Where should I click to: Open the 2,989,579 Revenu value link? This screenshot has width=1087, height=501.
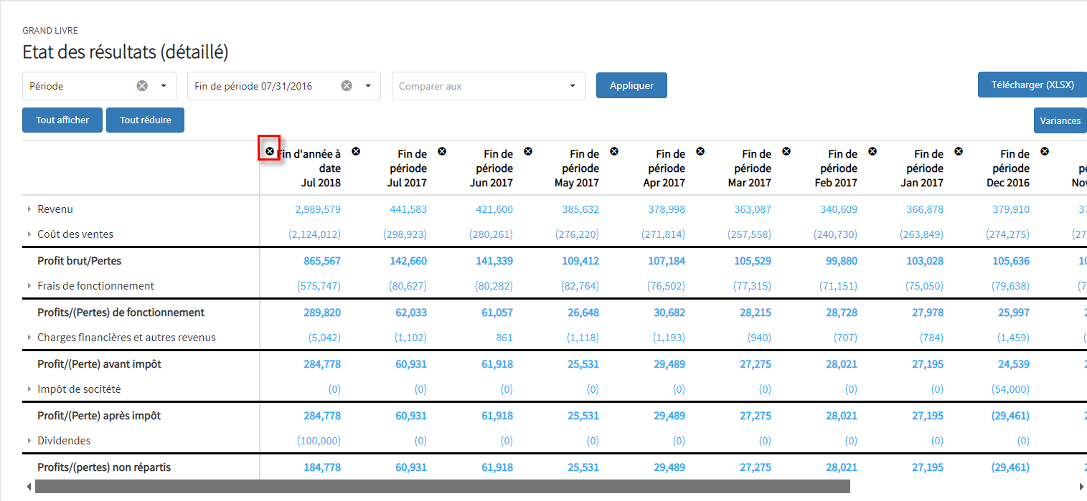pyautogui.click(x=318, y=209)
